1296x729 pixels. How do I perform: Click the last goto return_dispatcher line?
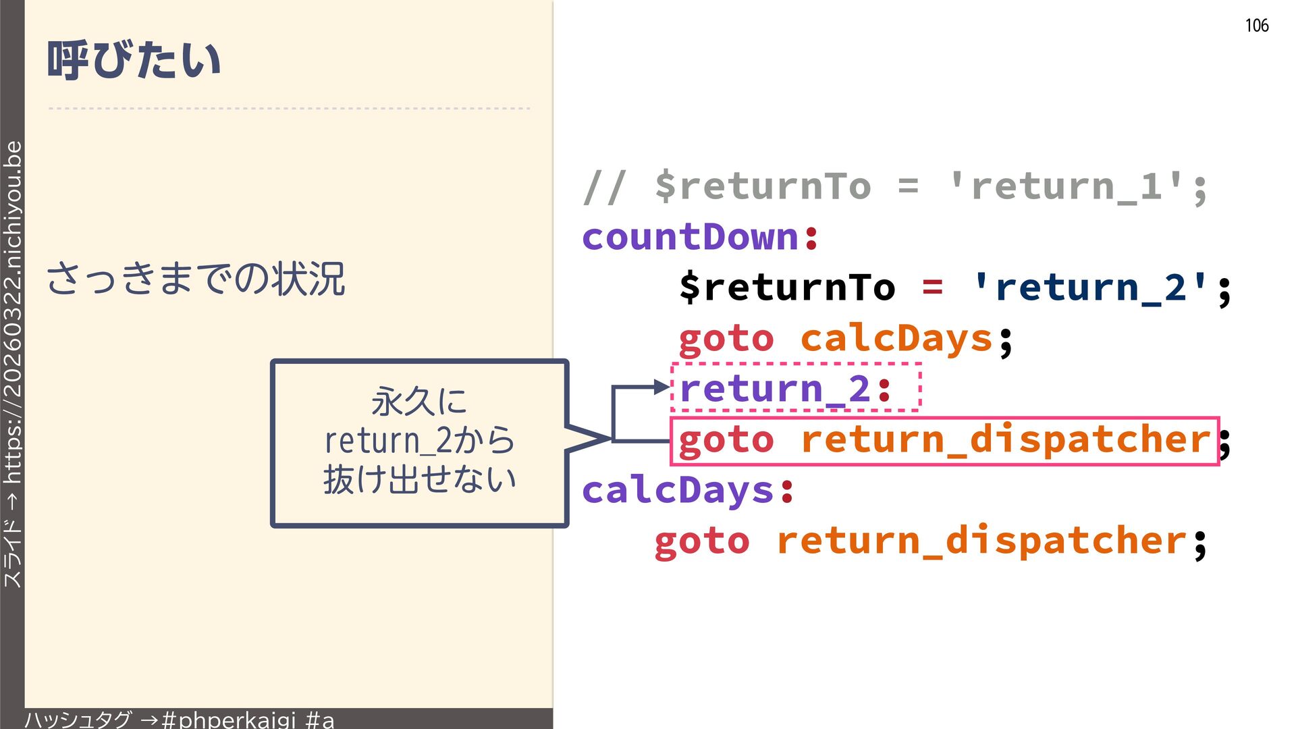929,541
